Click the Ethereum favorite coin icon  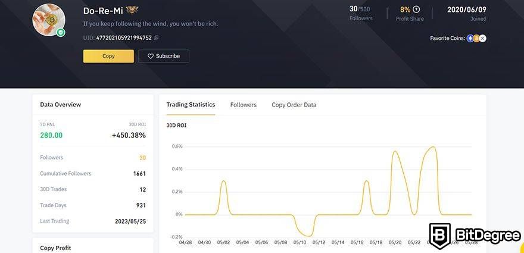pyautogui.click(x=470, y=39)
